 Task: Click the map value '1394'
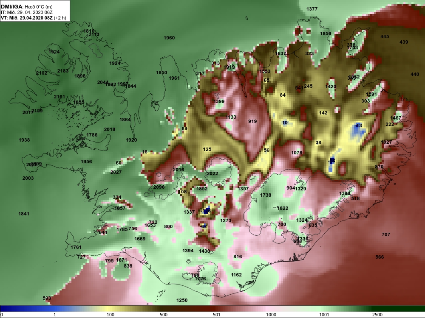[188, 251]
